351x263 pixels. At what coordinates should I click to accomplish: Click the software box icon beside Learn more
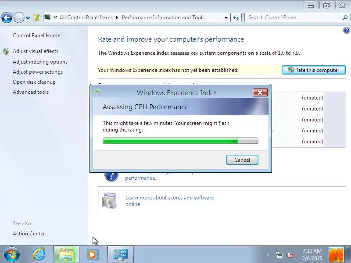tap(109, 200)
